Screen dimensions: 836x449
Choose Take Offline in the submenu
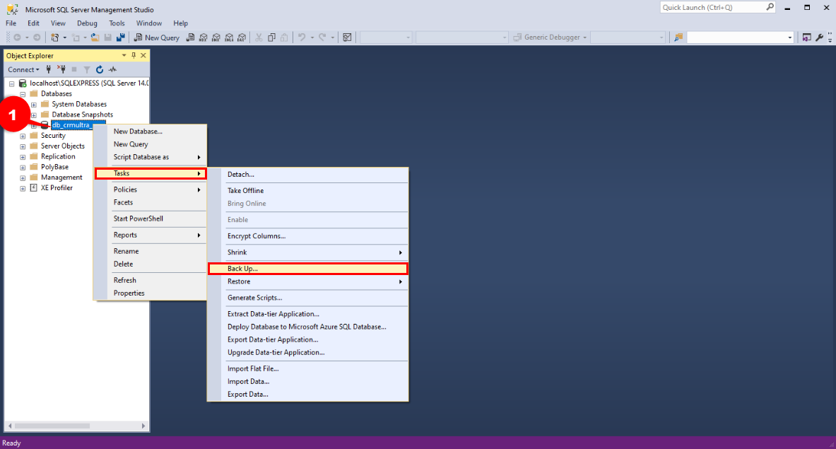pos(307,190)
